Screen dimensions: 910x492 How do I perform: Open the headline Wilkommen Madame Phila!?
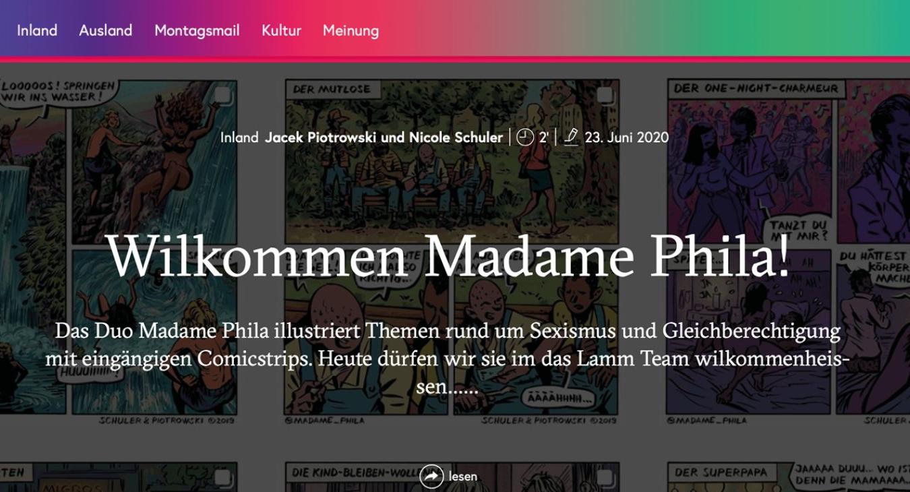point(448,255)
